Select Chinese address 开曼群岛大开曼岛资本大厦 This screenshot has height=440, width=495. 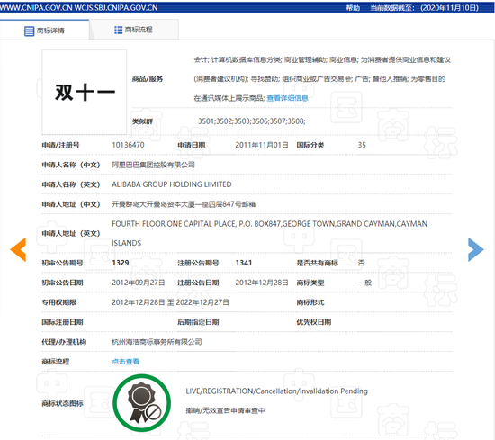(184, 204)
